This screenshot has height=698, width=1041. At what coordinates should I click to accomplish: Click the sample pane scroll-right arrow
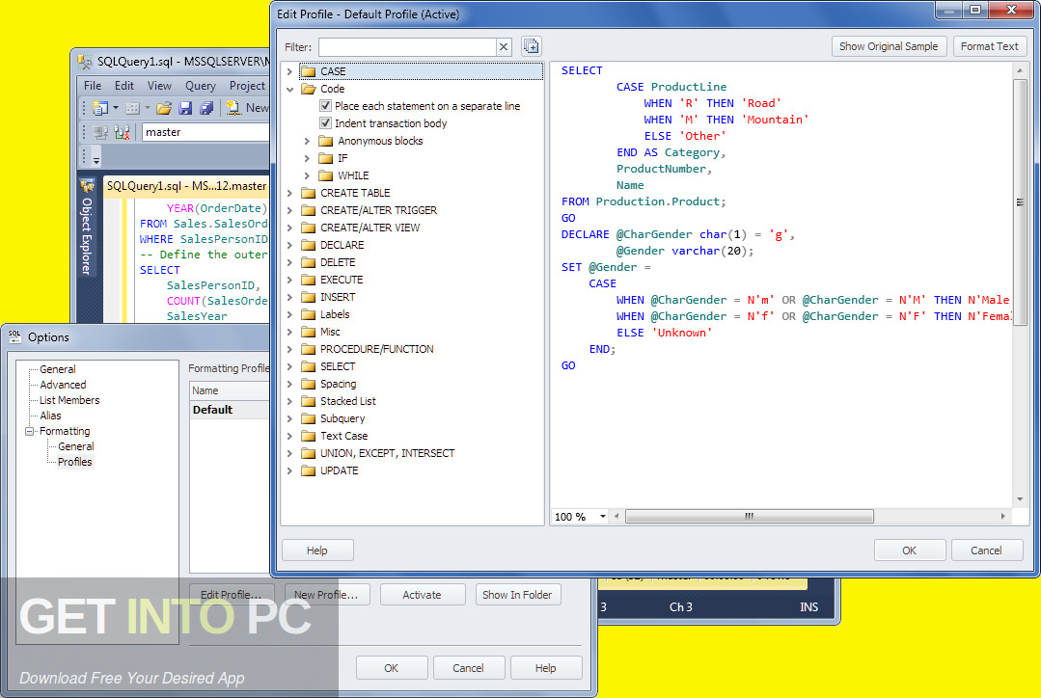pyautogui.click(x=1002, y=516)
